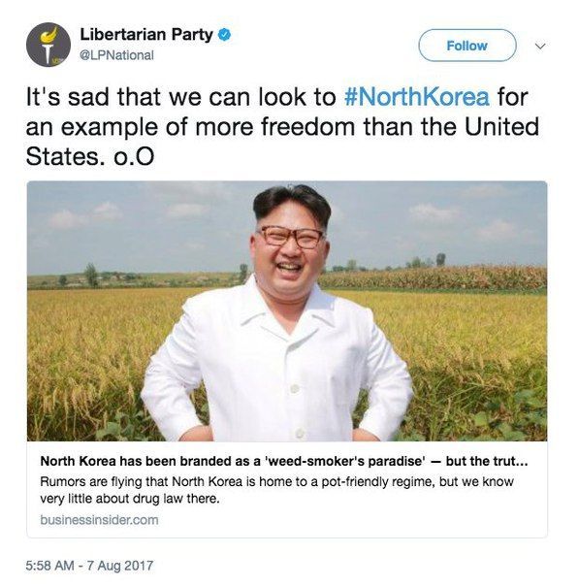The image size is (579, 586).
Task: Click the man's glasses in preview image
Action: (291, 237)
